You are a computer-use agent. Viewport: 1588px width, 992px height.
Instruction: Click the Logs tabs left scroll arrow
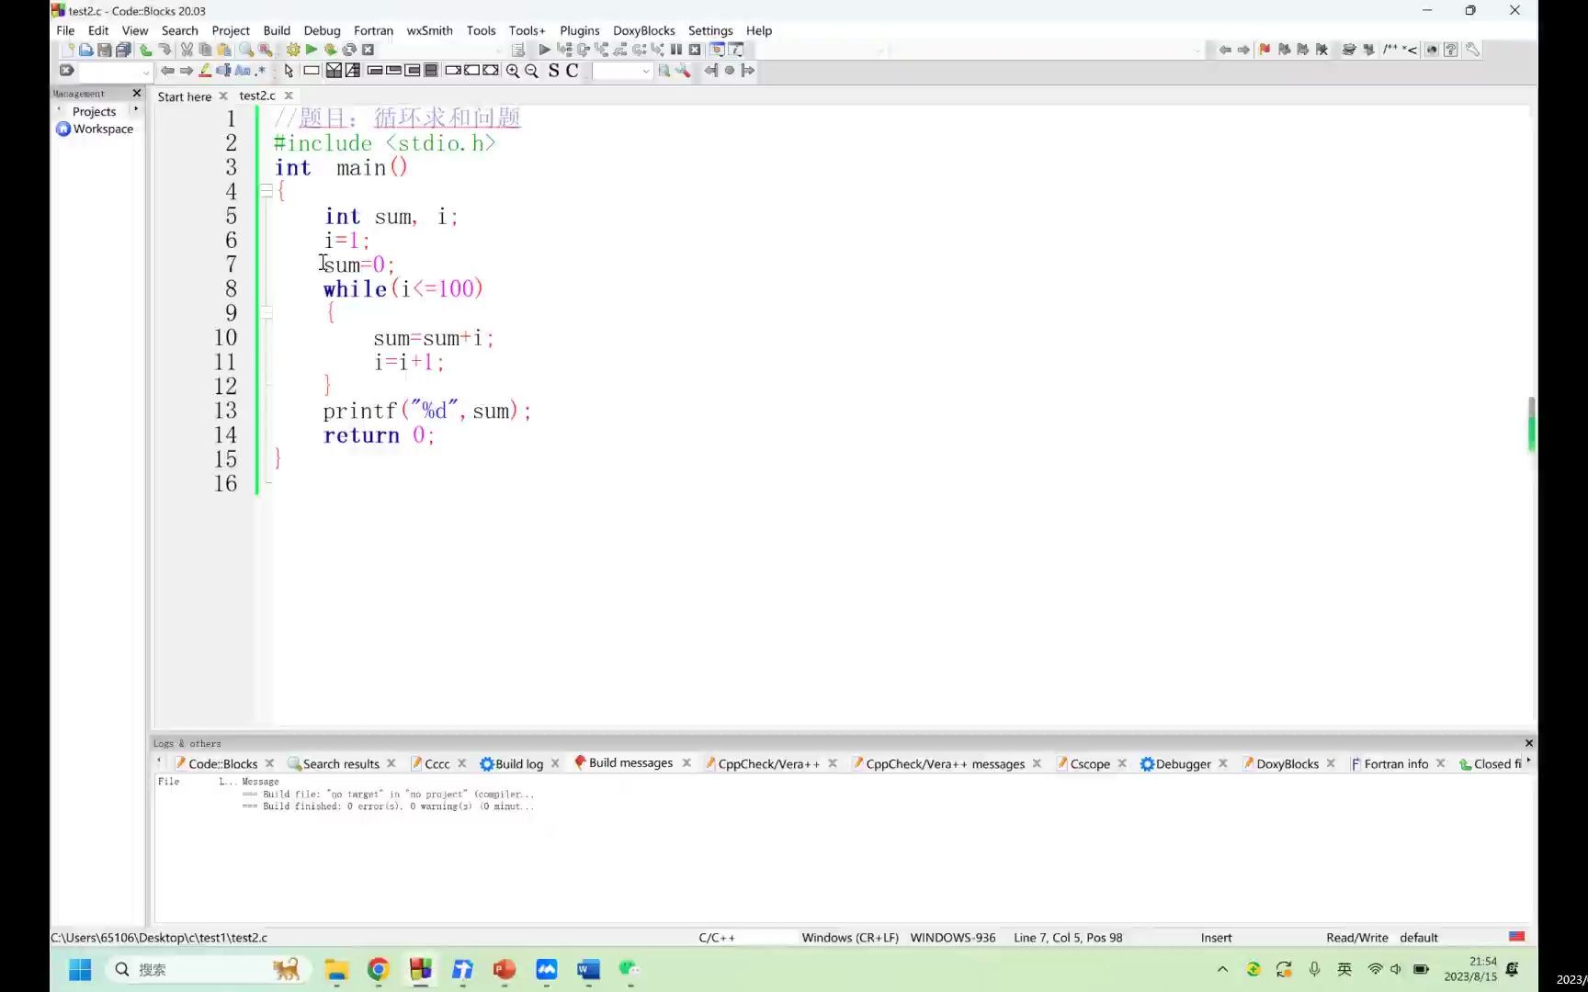point(159,761)
